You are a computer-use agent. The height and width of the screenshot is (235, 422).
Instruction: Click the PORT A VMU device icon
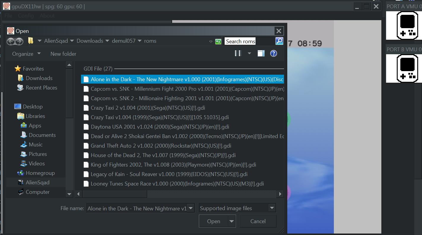tap(408, 25)
